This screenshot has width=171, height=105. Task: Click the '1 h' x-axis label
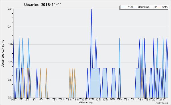20,99
